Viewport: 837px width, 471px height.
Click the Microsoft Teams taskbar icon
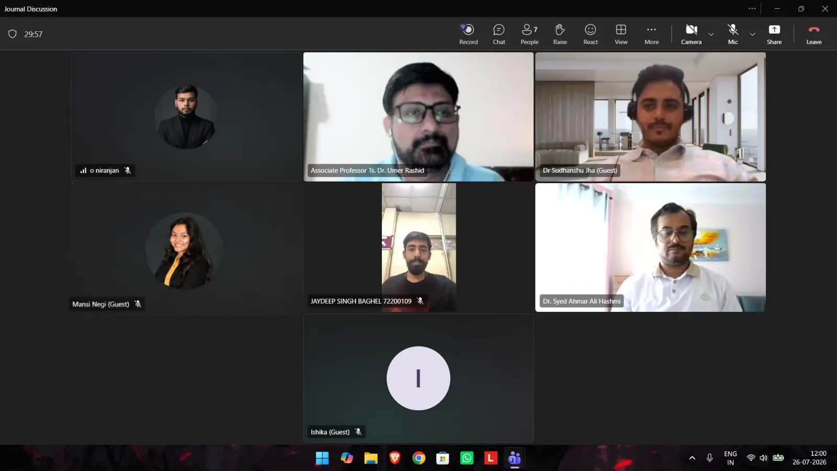515,458
